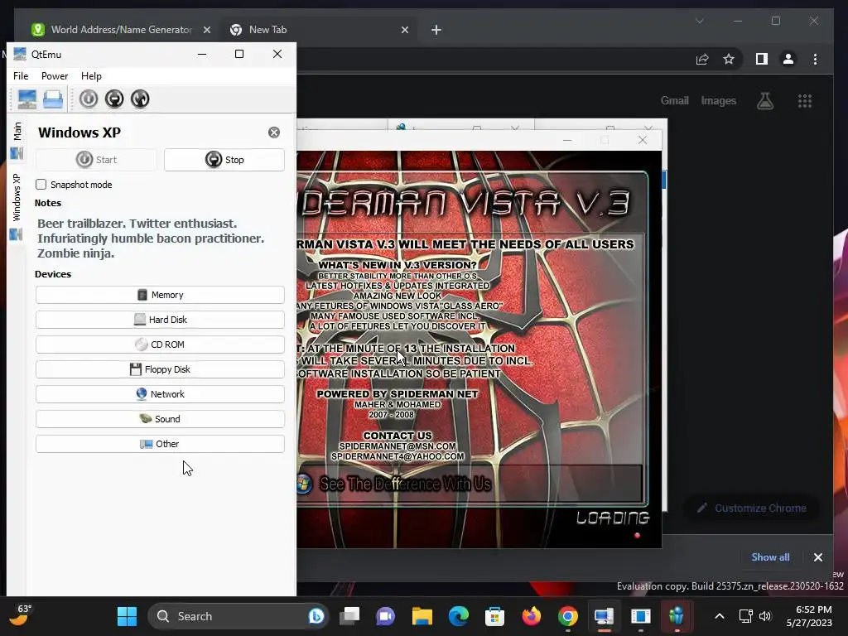Expand the Other device section
848x636 pixels.
160,444
